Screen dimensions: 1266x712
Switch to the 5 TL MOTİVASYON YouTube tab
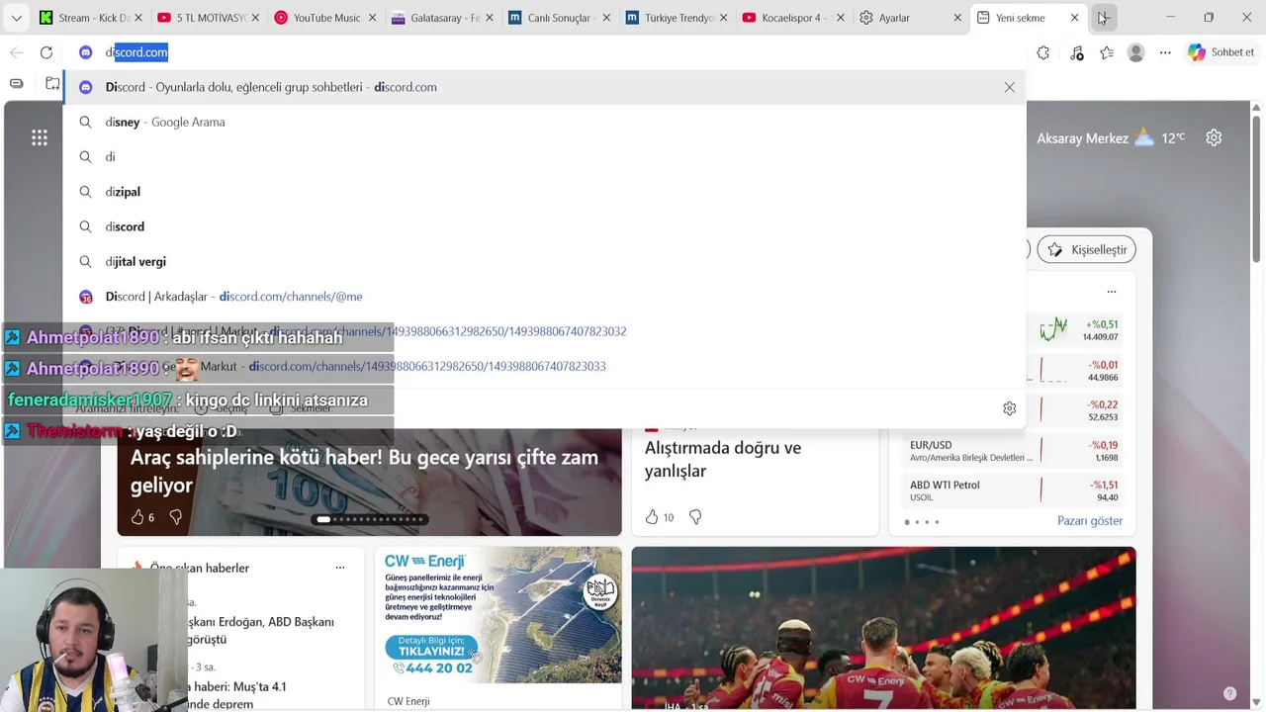coord(207,18)
